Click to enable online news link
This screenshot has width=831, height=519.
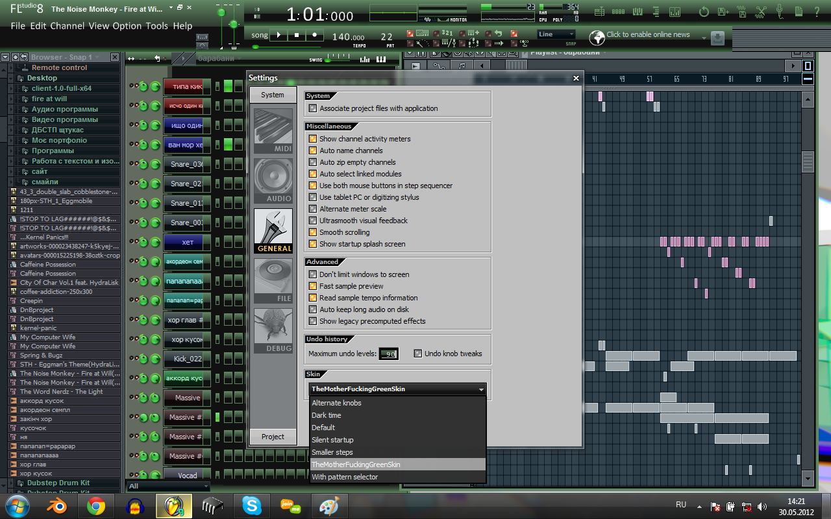click(648, 34)
